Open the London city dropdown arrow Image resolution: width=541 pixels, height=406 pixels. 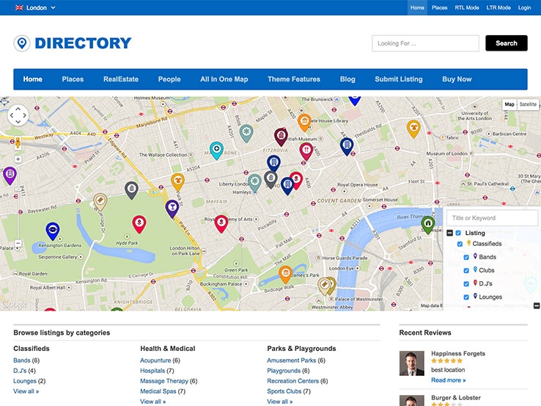[x=53, y=7]
